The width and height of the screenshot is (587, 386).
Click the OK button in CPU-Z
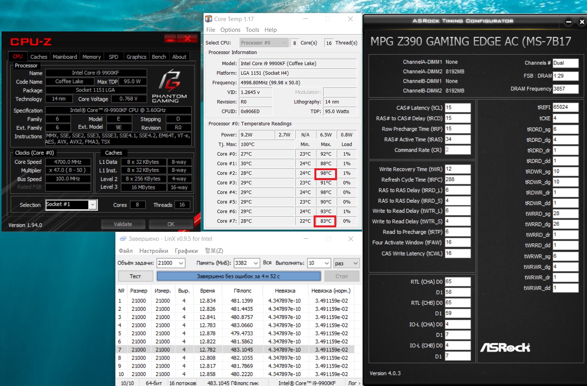click(x=171, y=224)
